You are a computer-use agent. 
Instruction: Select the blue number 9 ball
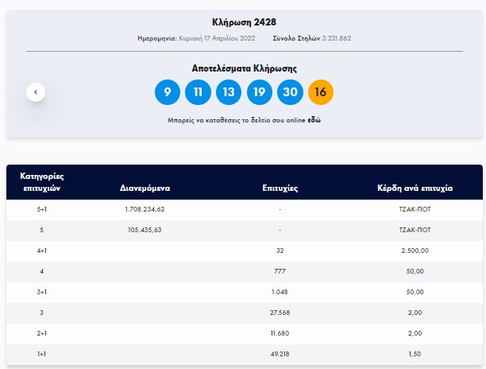point(168,92)
